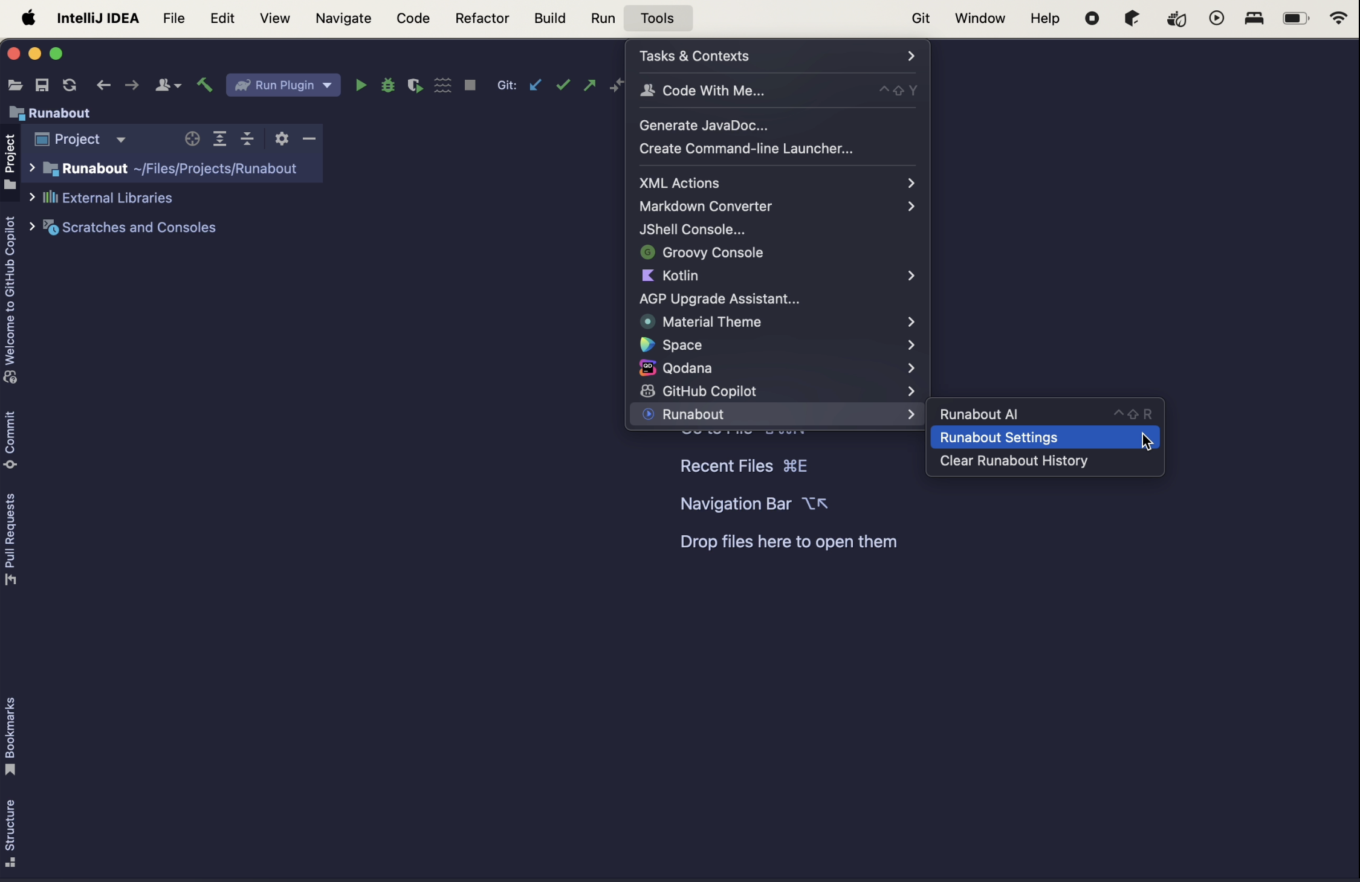Viewport: 1360px width, 882px height.
Task: Choose Clear Runabout History
Action: pyautogui.click(x=1045, y=461)
